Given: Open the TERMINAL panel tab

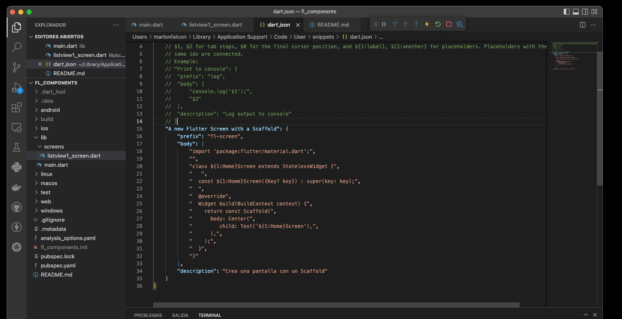Looking at the screenshot, I should click(x=210, y=315).
